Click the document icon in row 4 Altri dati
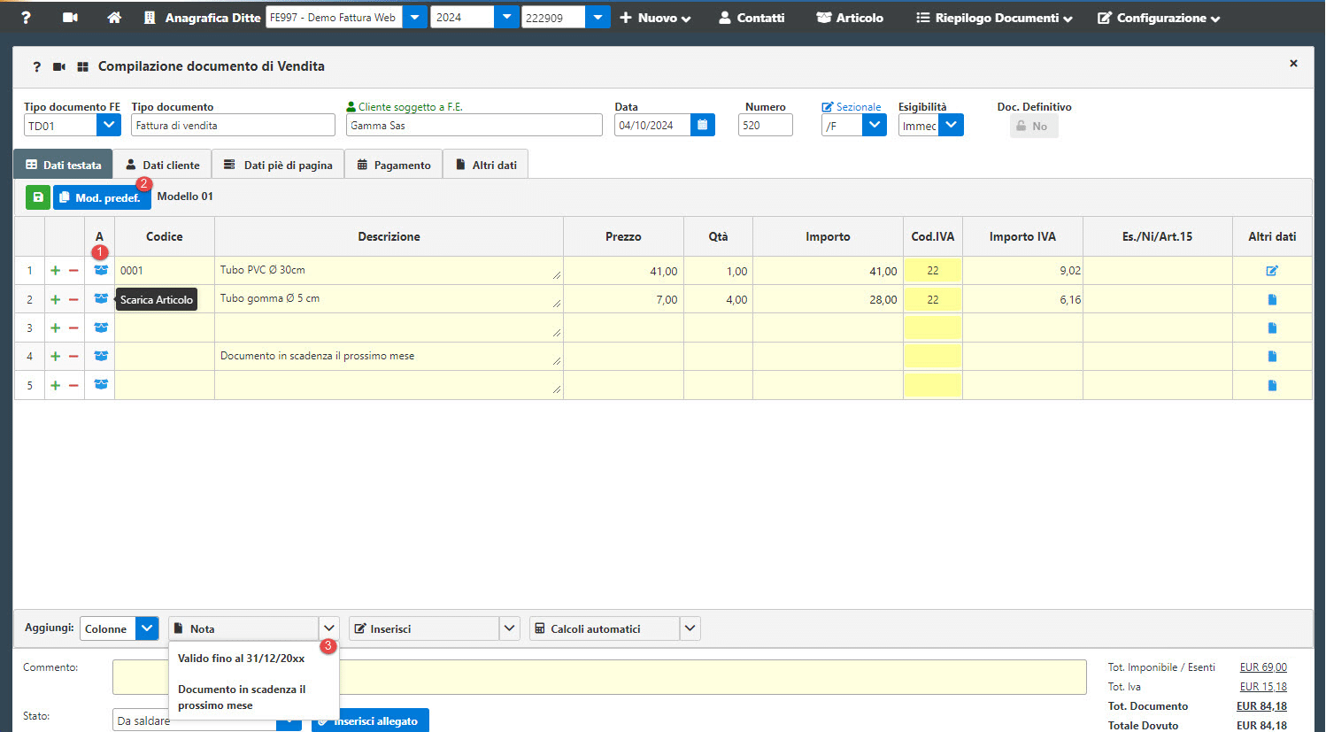This screenshot has width=1326, height=732. pos(1272,357)
